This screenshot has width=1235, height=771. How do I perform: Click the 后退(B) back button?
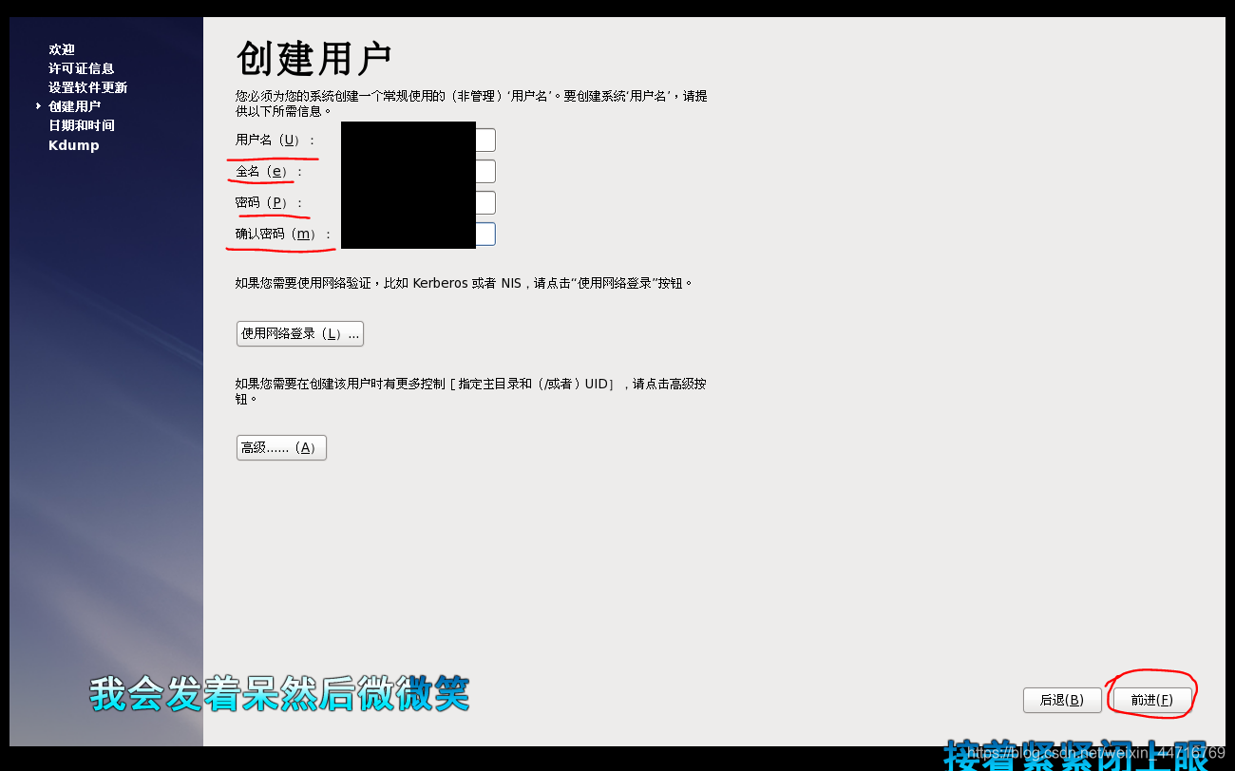1062,700
